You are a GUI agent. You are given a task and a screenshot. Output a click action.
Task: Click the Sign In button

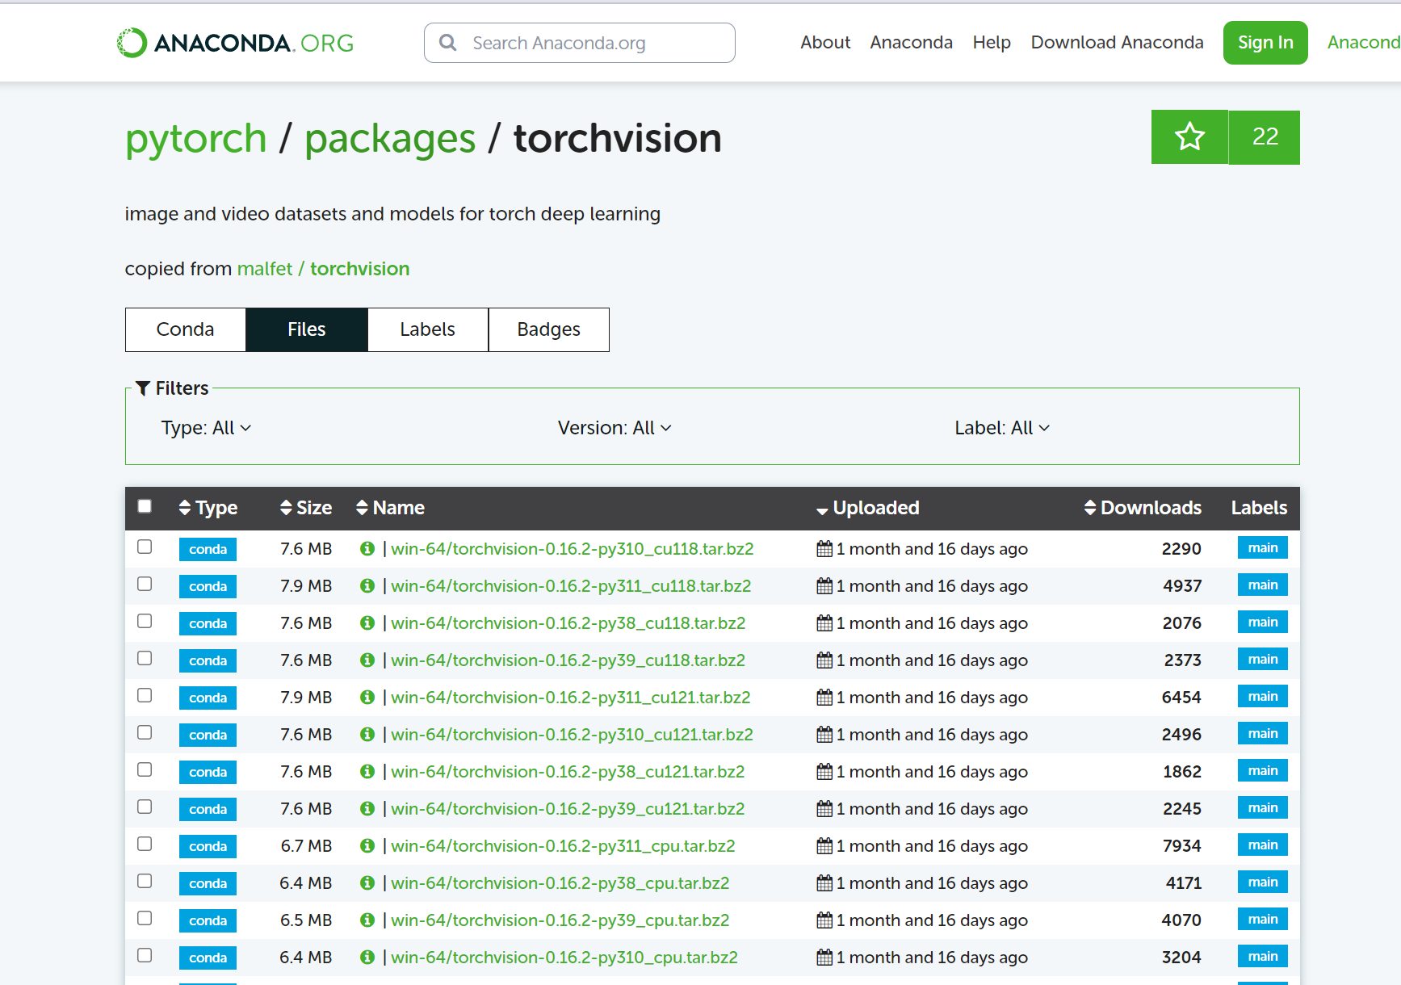(x=1265, y=43)
